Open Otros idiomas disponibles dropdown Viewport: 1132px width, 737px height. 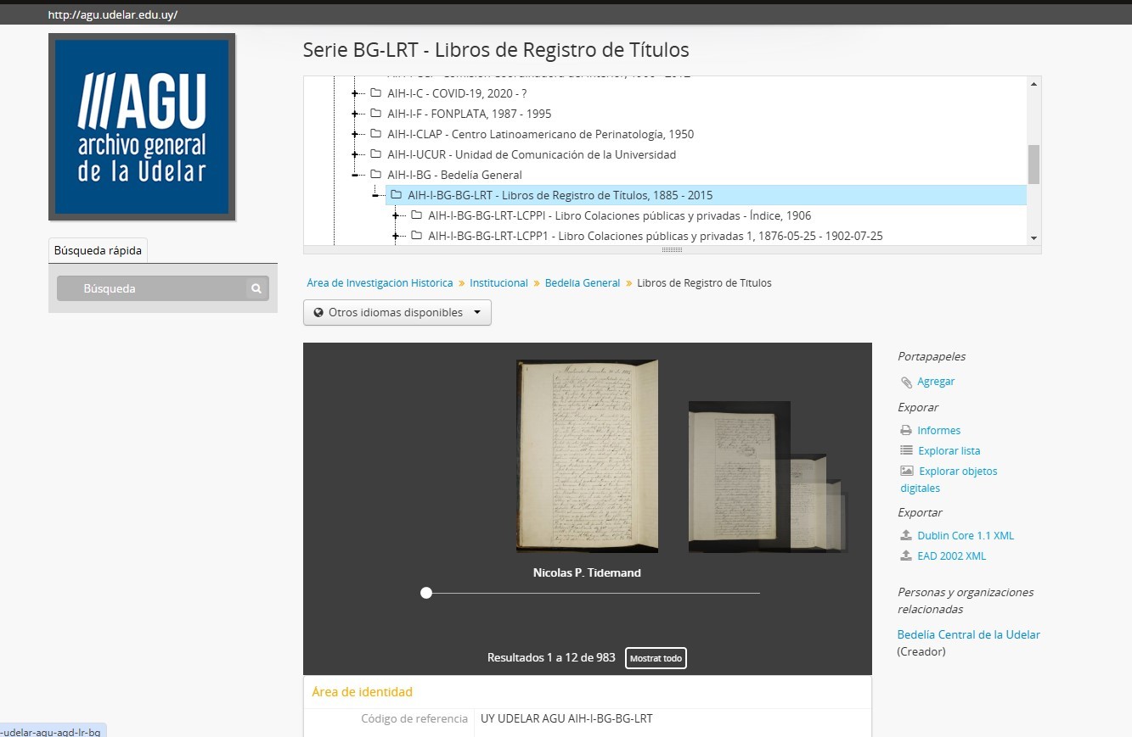[397, 312]
